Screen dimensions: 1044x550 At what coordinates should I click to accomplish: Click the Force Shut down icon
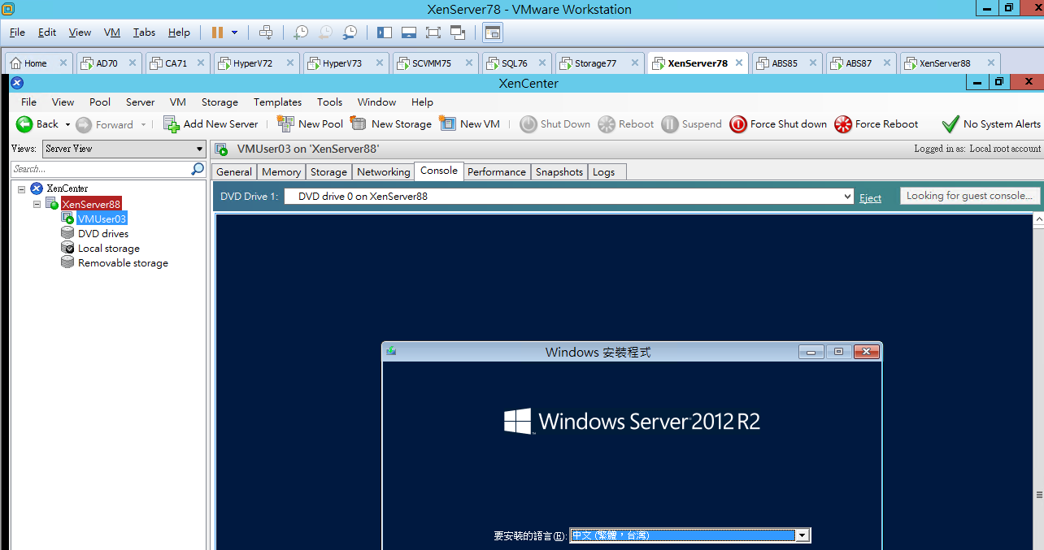(x=738, y=124)
